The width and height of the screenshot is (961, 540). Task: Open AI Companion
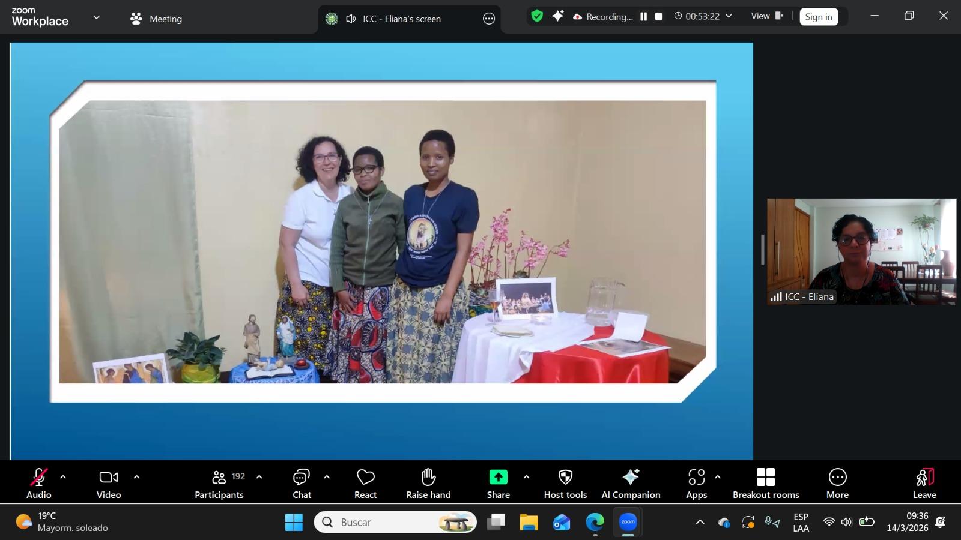pos(631,484)
